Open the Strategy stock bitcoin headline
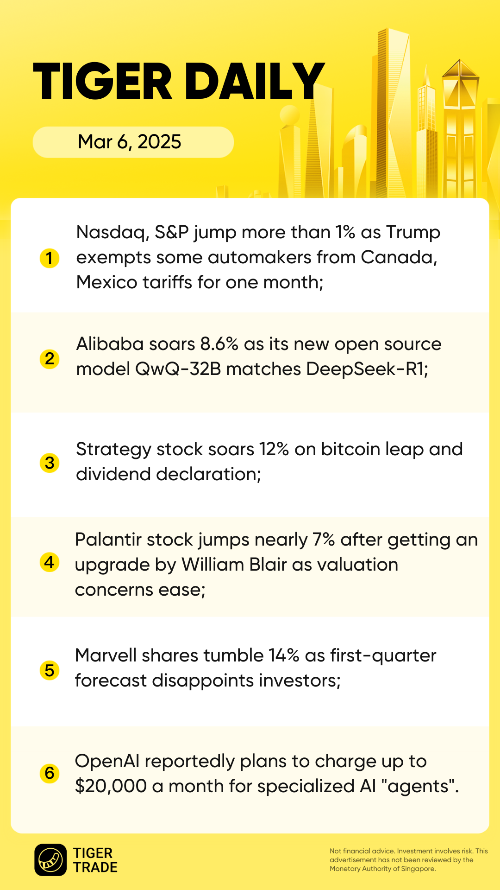Screen dimensions: 500x890 tap(269, 462)
